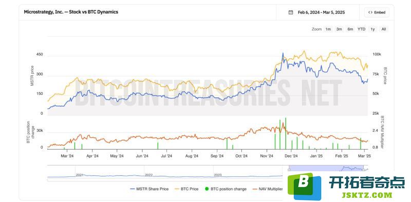Toggle MSTR Share Price legend series
Image resolution: width=411 pixels, height=202 pixels.
tap(150, 189)
